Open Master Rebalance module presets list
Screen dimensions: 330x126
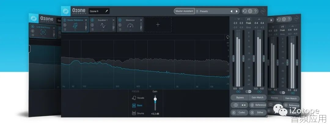point(65,29)
